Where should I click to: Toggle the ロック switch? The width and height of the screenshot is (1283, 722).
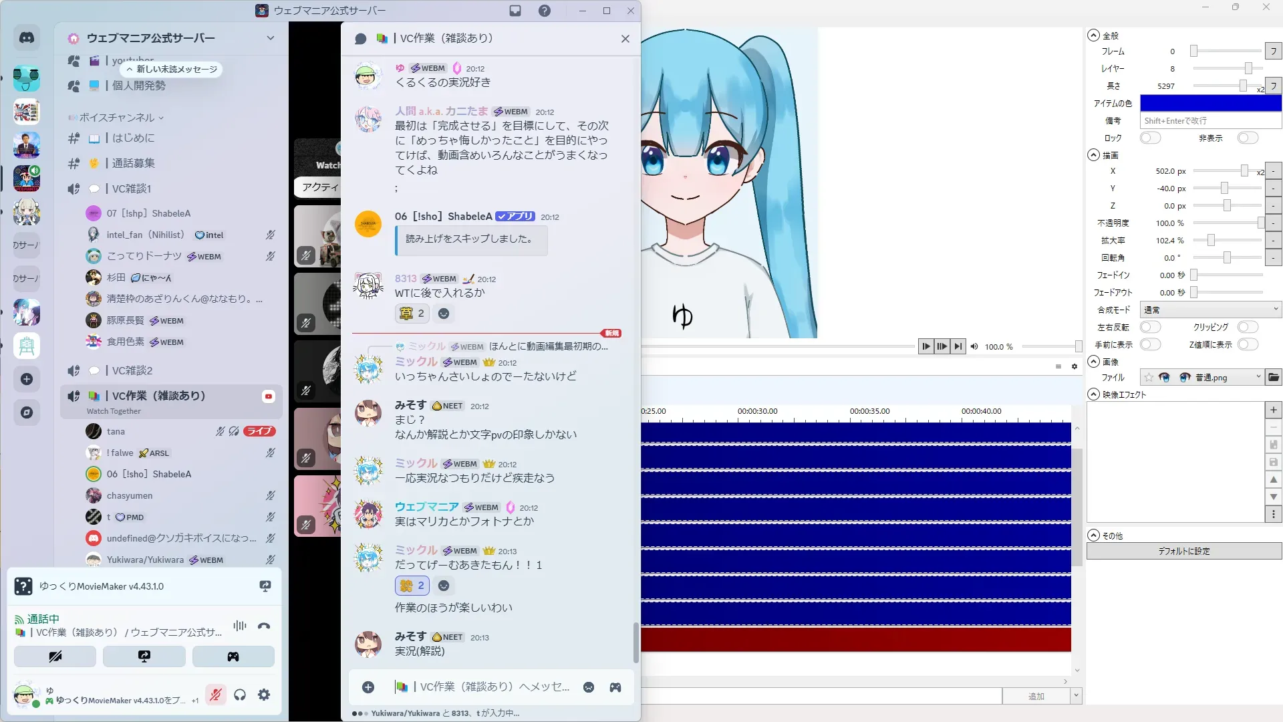pos(1149,138)
